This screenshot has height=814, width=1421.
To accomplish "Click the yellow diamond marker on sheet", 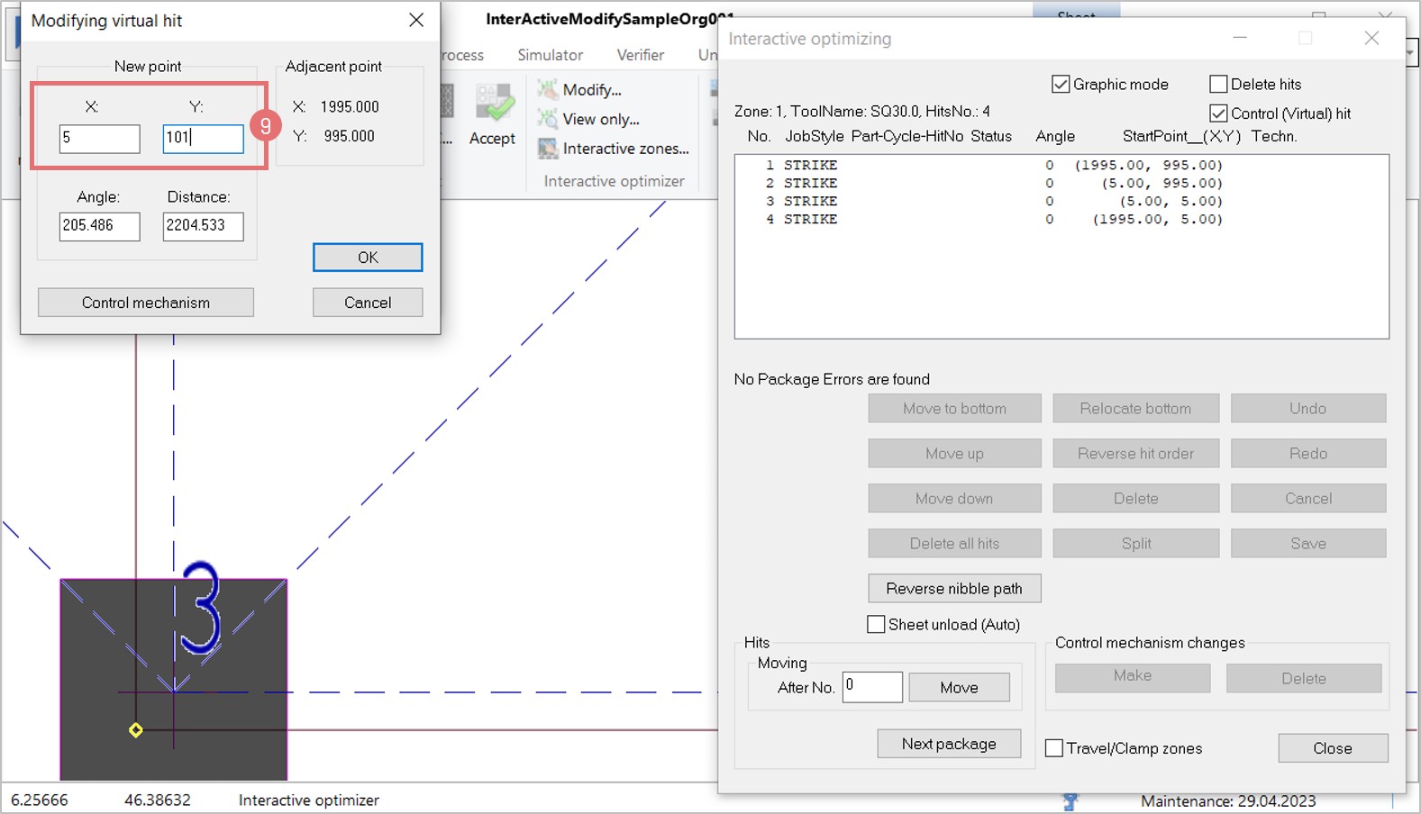I will pos(136,730).
